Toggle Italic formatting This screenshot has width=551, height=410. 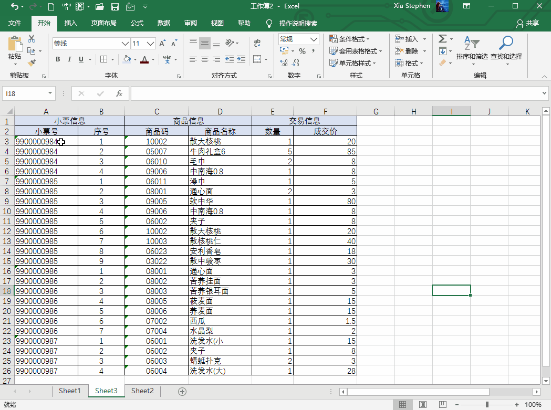pyautogui.click(x=69, y=59)
